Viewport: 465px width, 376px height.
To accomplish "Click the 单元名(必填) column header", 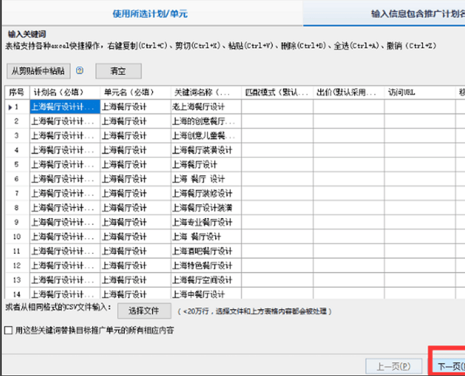I will pos(135,92).
